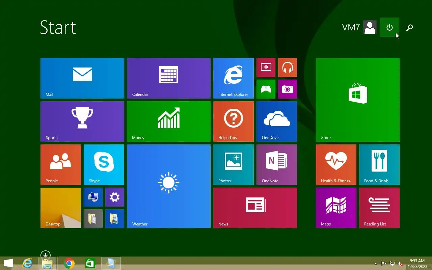Open the small Video tile

266,67
